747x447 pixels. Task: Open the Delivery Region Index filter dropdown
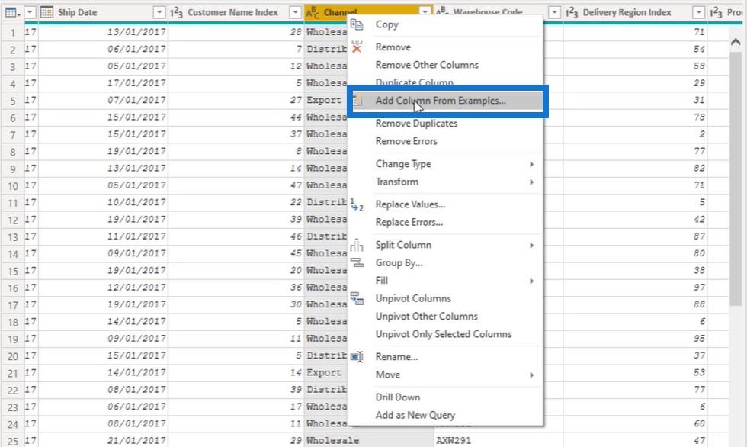click(698, 12)
